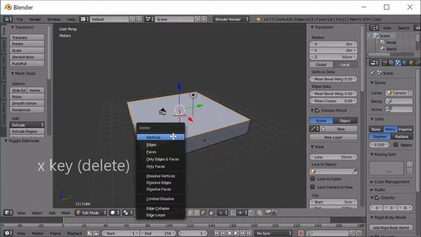Click the Rotate button

pyautogui.click(x=27, y=44)
